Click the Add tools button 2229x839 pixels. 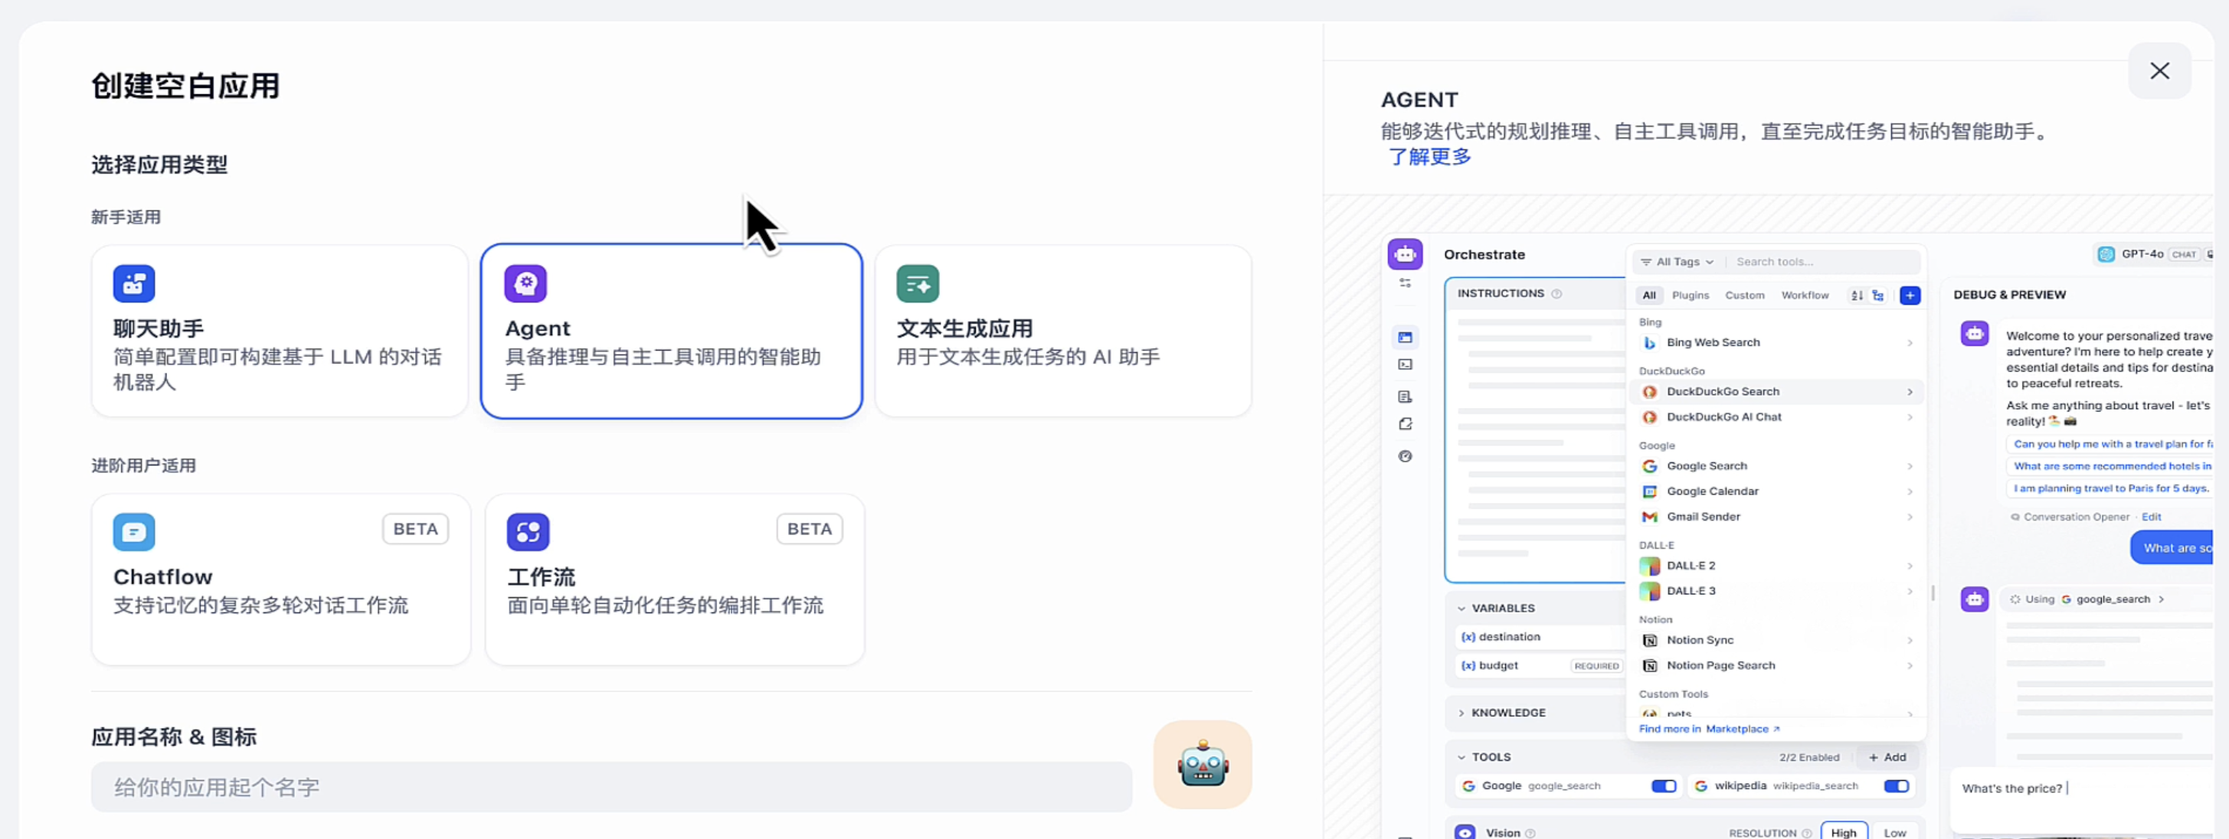[x=1887, y=757]
